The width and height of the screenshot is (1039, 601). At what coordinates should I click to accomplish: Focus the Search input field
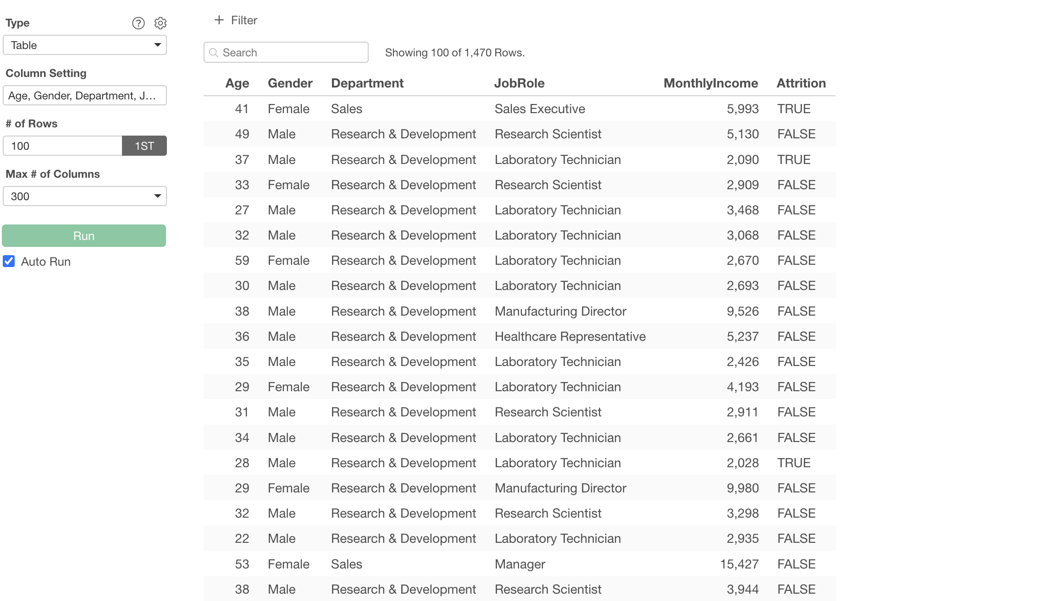pyautogui.click(x=293, y=53)
